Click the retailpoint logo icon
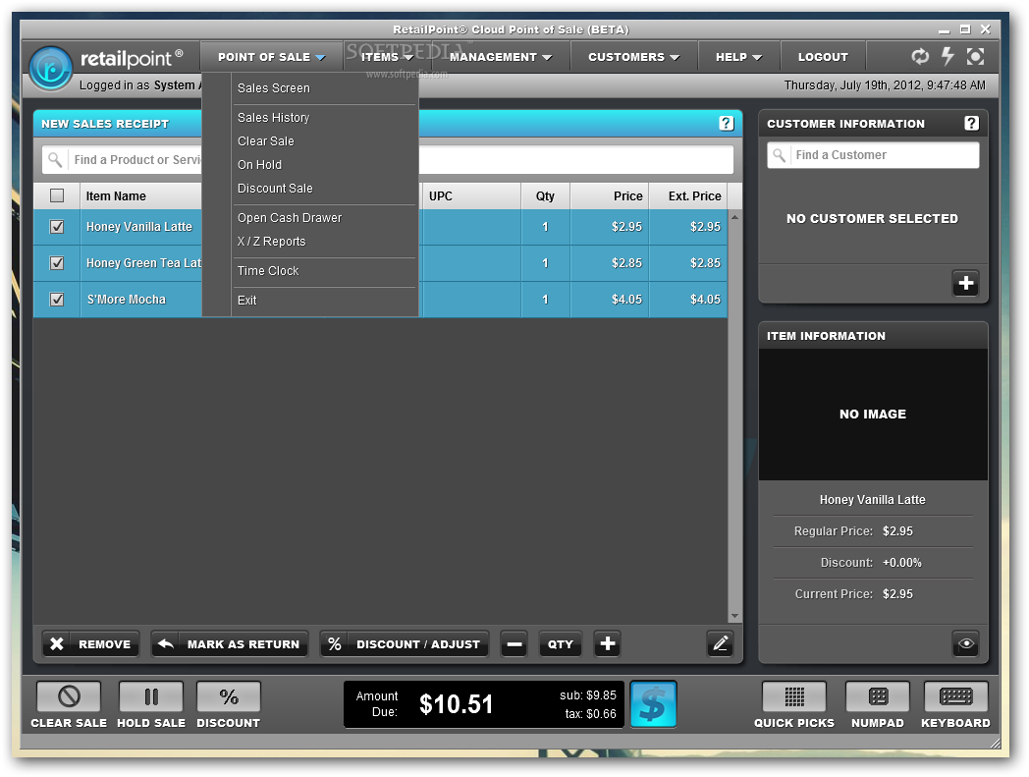The height and width of the screenshot is (777, 1029). coord(50,67)
